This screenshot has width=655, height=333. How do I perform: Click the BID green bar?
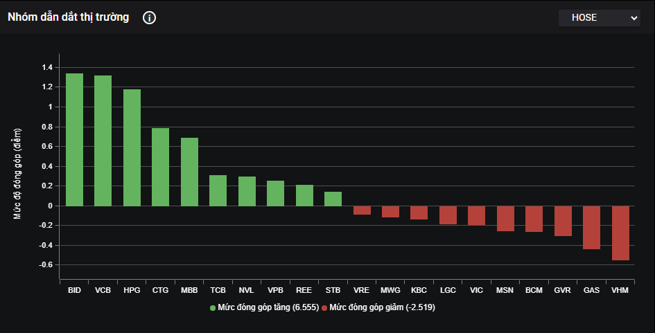[74, 140]
